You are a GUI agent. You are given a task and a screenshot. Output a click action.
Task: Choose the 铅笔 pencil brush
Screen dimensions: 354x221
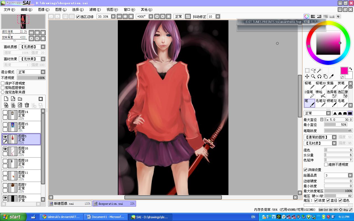pos(309,85)
